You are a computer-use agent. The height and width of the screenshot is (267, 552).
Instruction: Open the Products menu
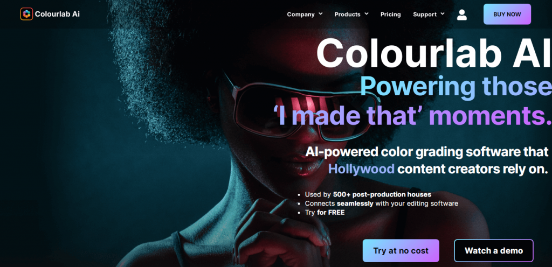coord(347,15)
